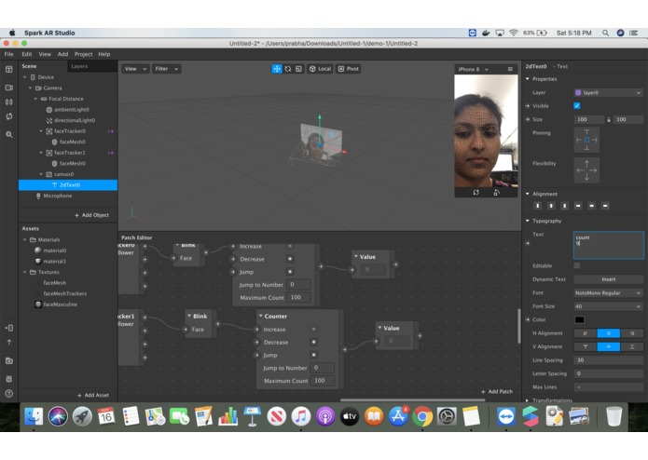The image size is (648, 460).
Task: Toggle the Visible checkbox
Action: point(577,106)
